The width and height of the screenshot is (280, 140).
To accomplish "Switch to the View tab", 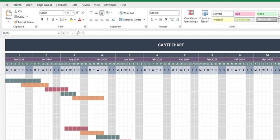I will (97, 5).
